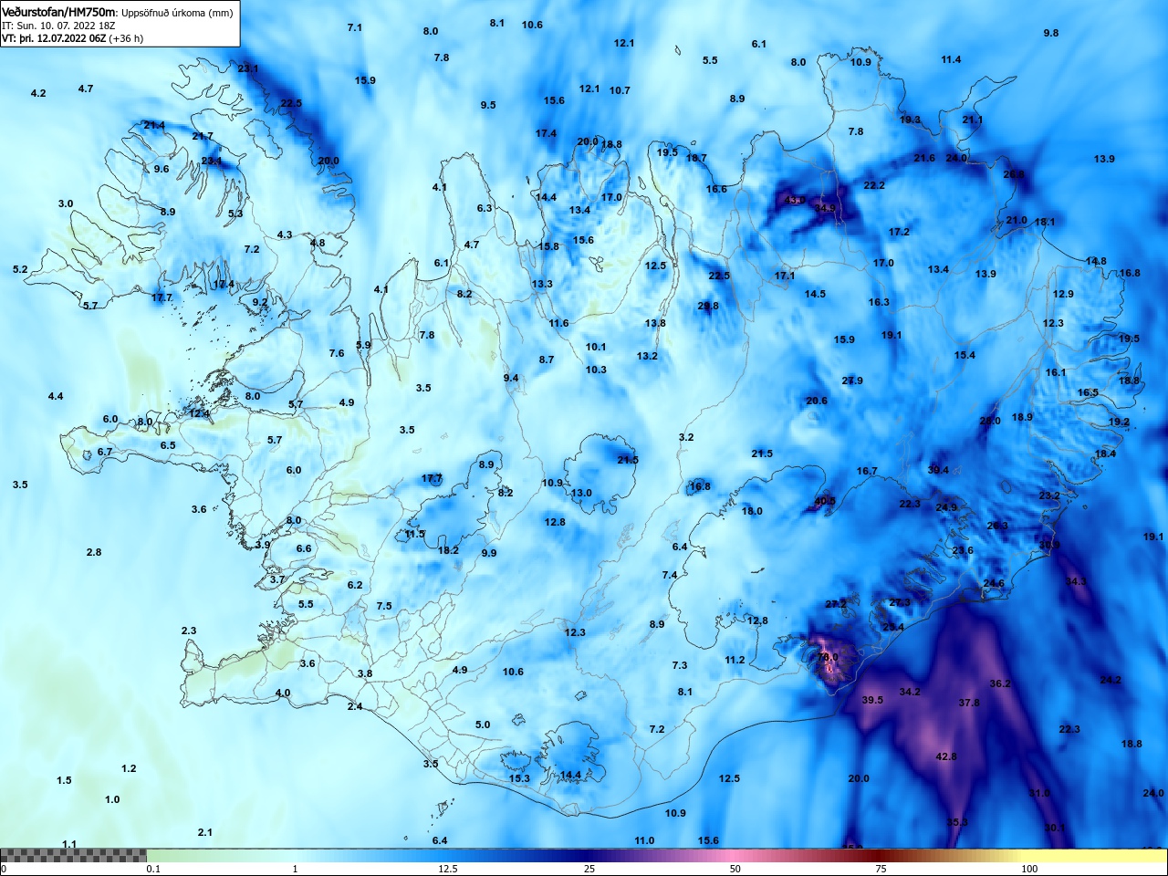Click the 11.5 value on the western glacier
The height and width of the screenshot is (876, 1168).
coord(415,534)
